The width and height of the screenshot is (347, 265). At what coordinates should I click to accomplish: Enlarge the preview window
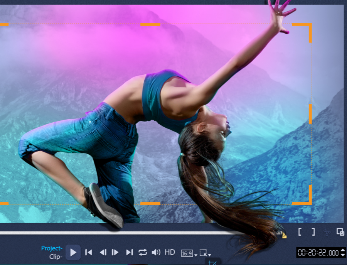point(340,232)
